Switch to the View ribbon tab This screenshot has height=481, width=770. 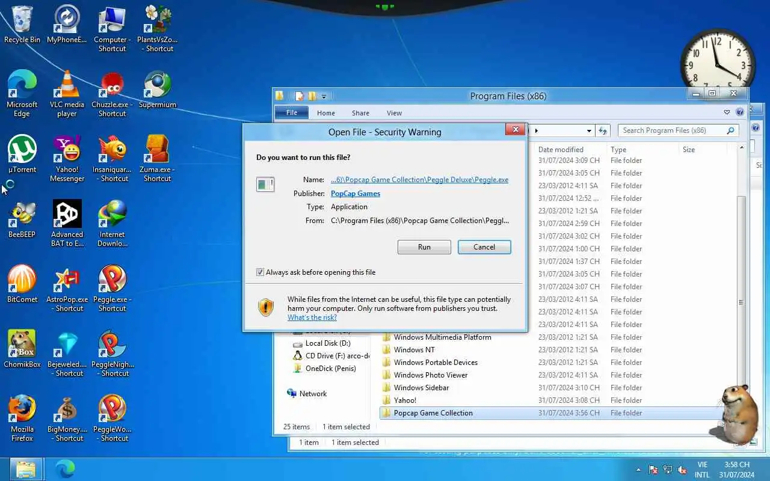(394, 112)
